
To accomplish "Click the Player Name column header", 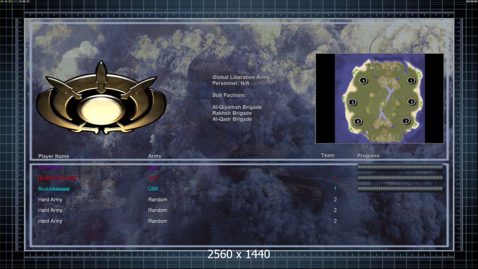I will tap(54, 156).
